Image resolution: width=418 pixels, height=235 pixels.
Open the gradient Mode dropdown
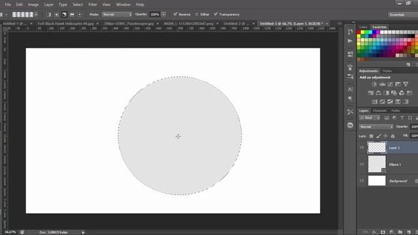[117, 14]
